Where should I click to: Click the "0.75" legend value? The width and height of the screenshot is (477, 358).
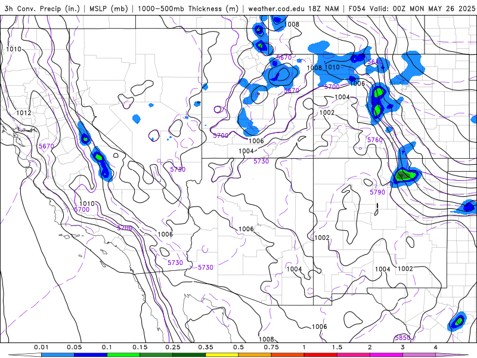[x=271, y=347]
